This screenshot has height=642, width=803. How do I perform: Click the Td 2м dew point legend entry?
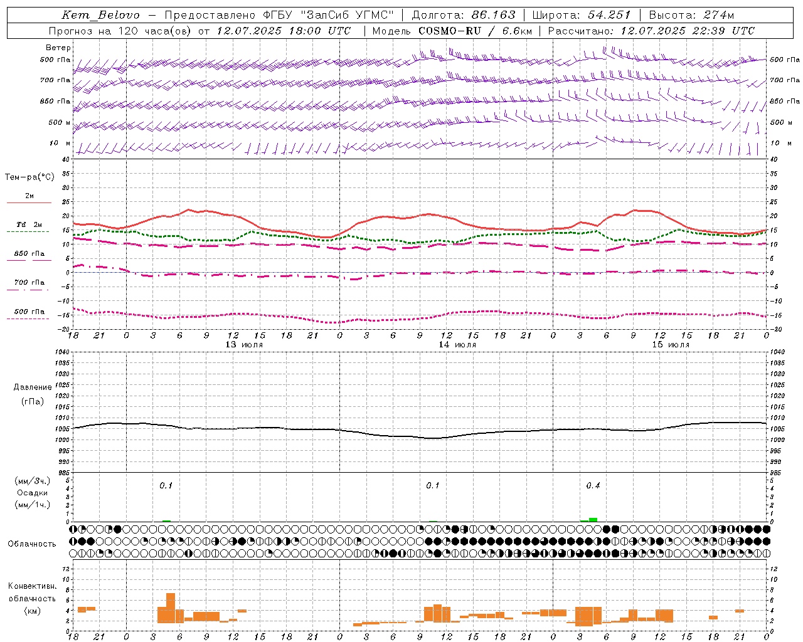pyautogui.click(x=29, y=224)
